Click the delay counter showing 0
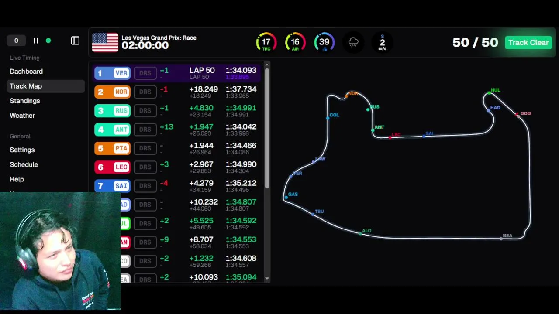The height and width of the screenshot is (314, 559). pyautogui.click(x=16, y=41)
